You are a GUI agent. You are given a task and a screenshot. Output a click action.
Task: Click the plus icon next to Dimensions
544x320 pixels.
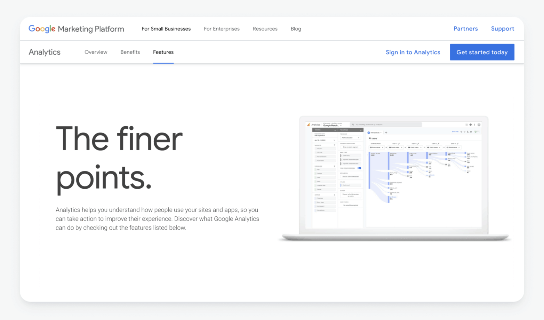pos(334,166)
